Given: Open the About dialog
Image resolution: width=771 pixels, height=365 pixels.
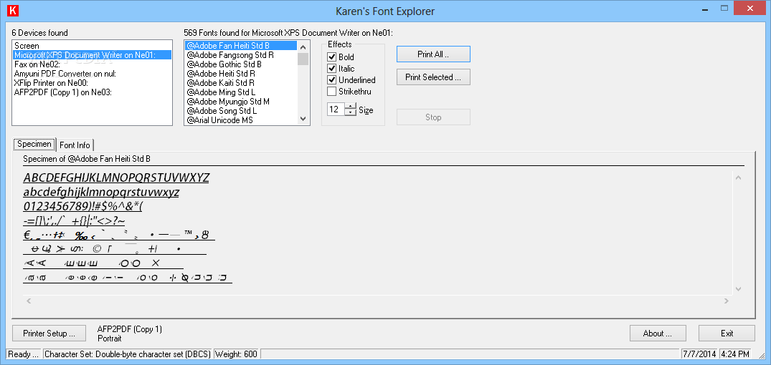Looking at the screenshot, I should (658, 334).
